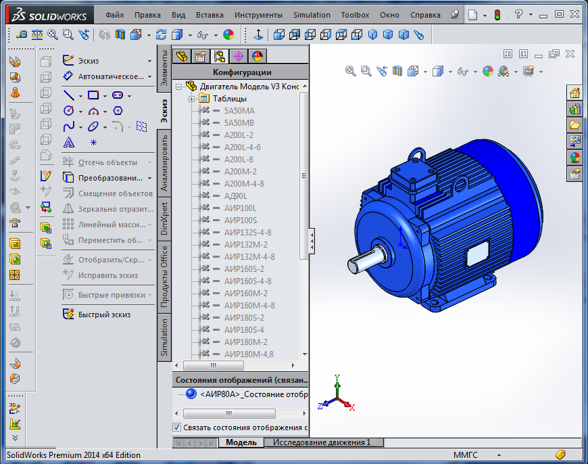The width and height of the screenshot is (588, 464).
Task: Select the sketch Text tool
Action: (x=69, y=143)
